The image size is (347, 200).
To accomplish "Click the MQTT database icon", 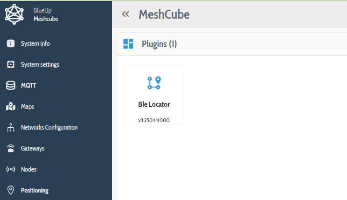I will pos(11,85).
